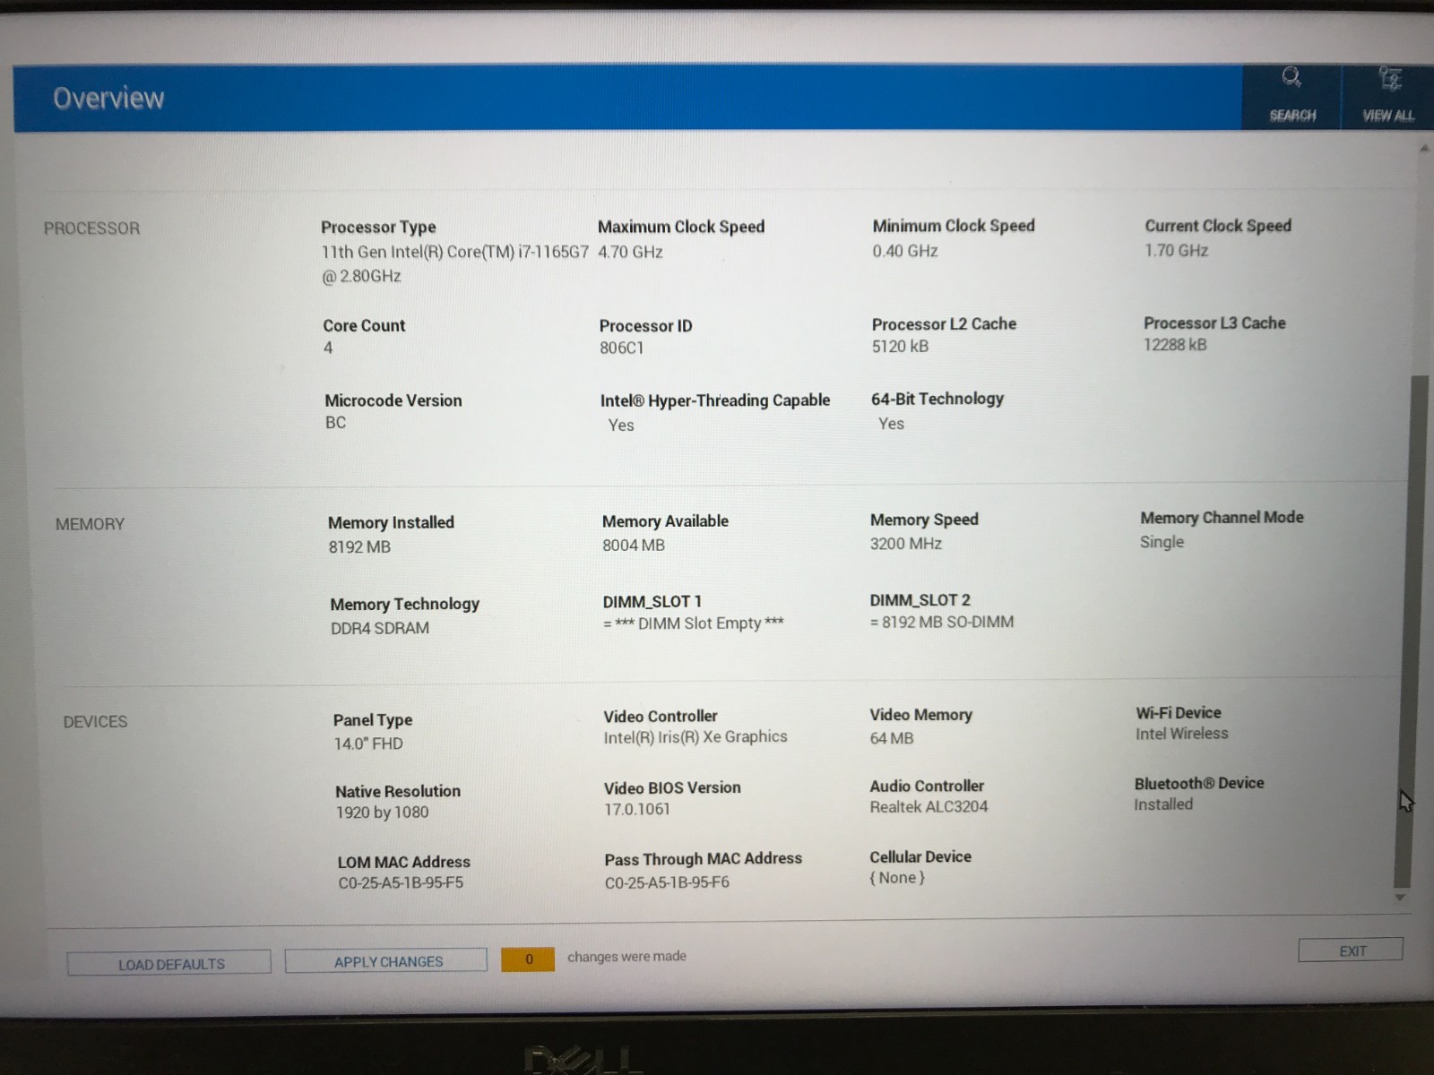Click the scrollbar down arrow

click(1400, 897)
